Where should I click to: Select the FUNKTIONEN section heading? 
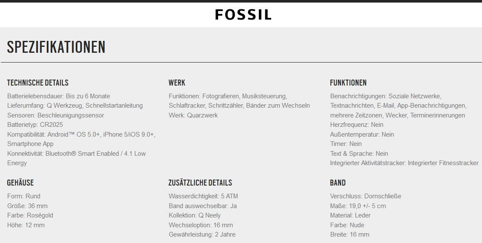[x=348, y=83]
